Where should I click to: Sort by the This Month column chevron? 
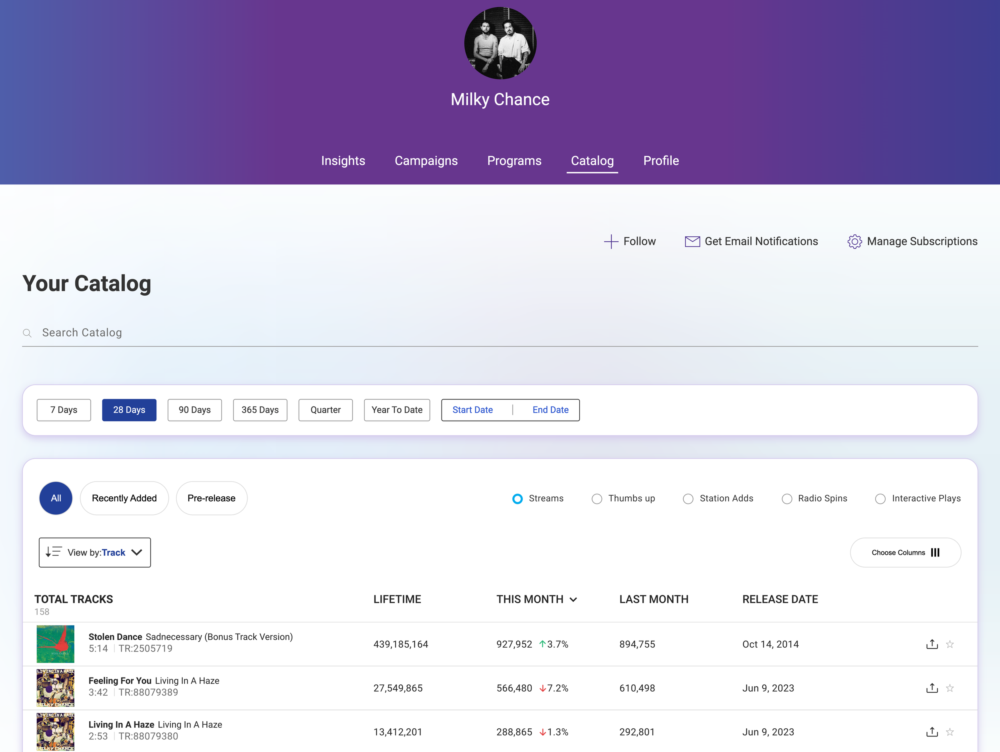(x=573, y=600)
